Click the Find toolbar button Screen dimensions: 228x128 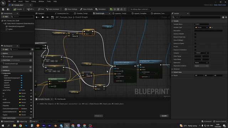pyautogui.click(x=41, y=9)
